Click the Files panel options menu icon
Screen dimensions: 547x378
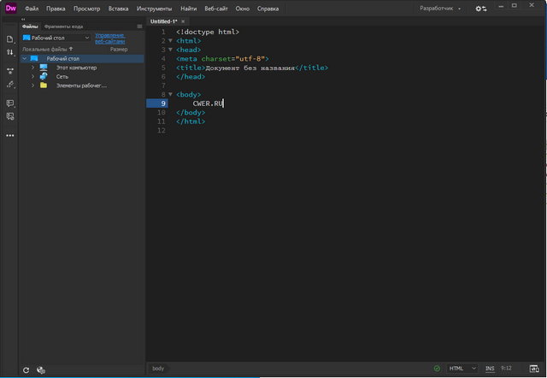pyautogui.click(x=139, y=27)
